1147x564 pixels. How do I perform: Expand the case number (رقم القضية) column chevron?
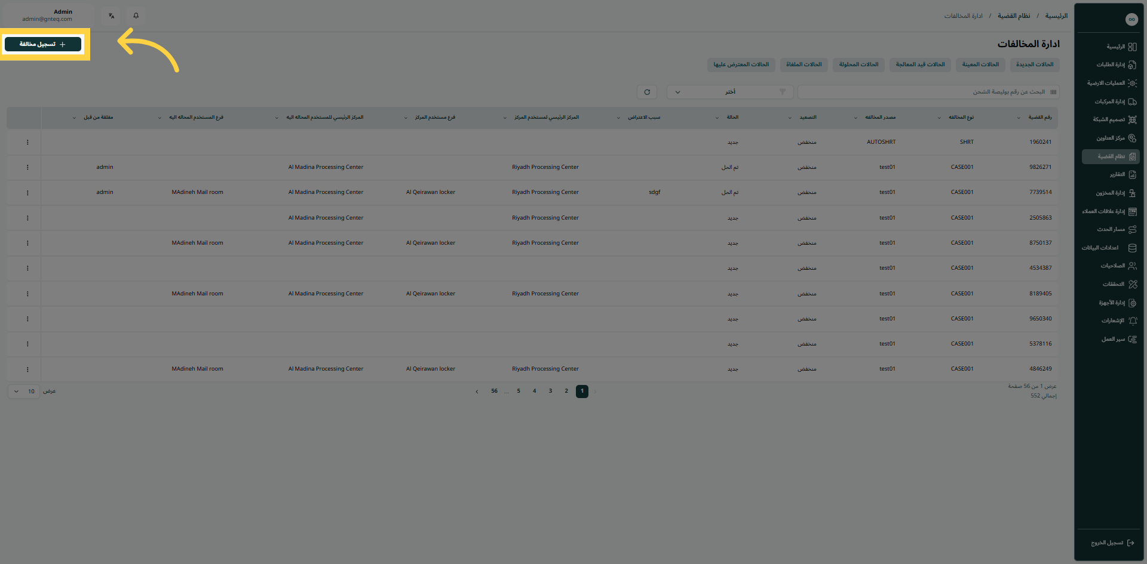(x=1019, y=118)
